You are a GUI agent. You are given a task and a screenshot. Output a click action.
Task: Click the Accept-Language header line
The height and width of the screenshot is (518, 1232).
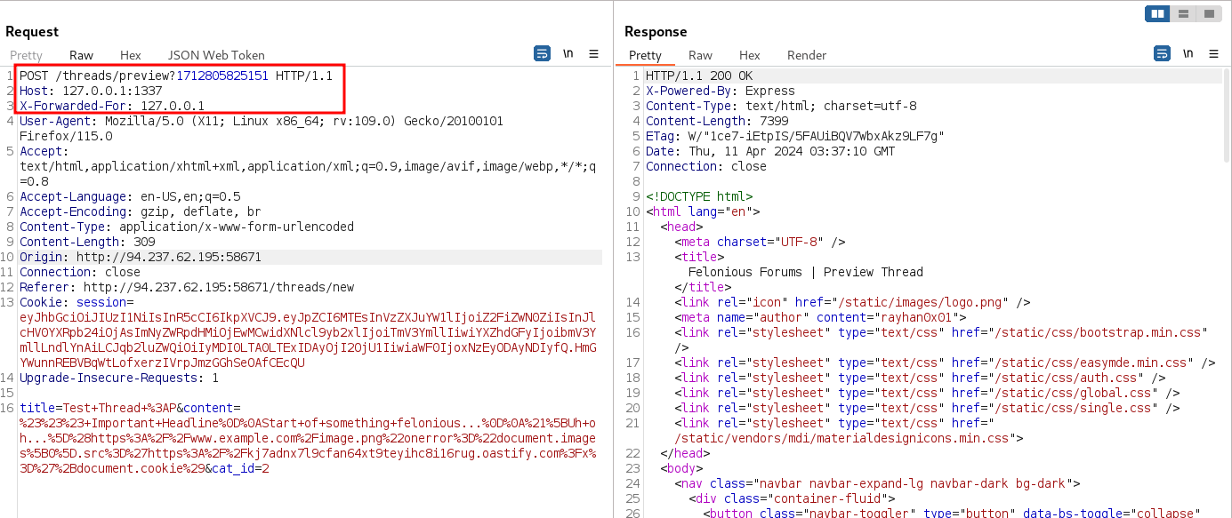130,196
